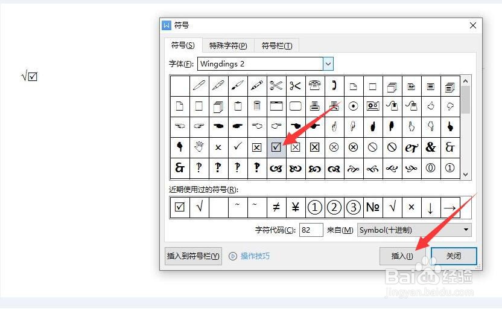
Task: Pick the checked box in recently used symbols
Action: point(180,207)
